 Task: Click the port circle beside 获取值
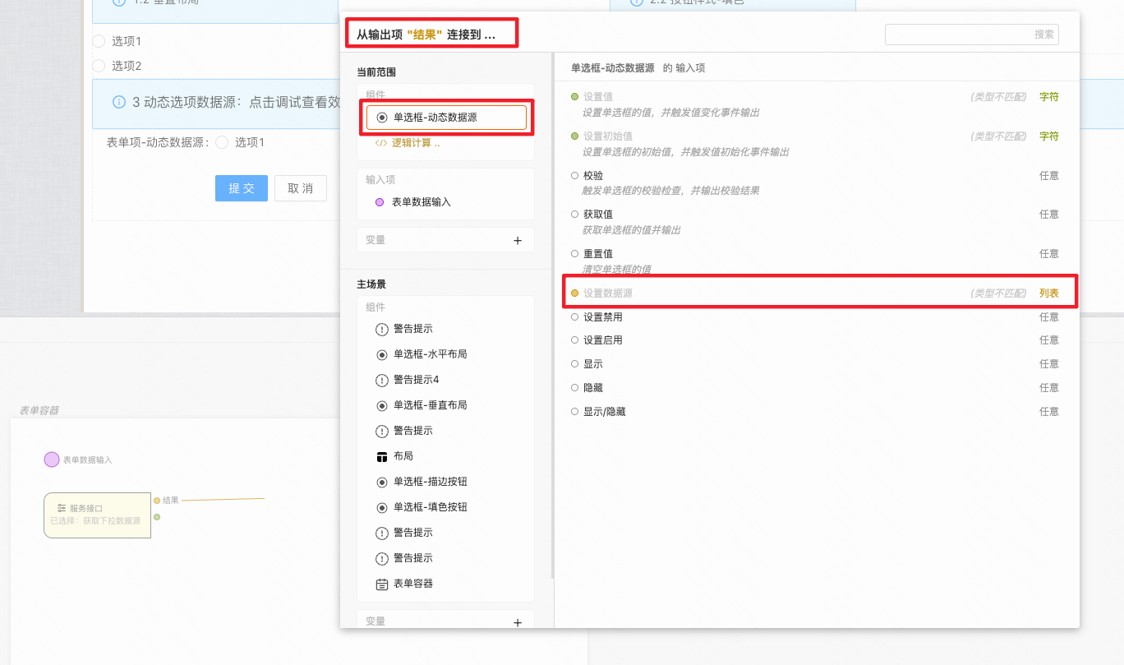(574, 215)
